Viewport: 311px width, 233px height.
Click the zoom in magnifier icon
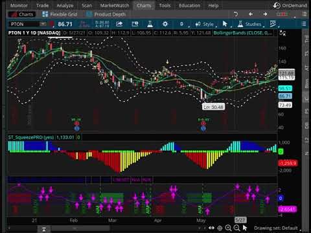[x=228, y=228]
